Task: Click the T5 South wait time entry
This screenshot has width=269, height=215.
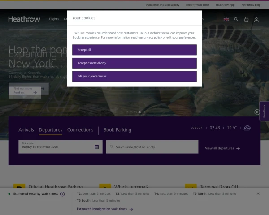Action: (x=99, y=200)
